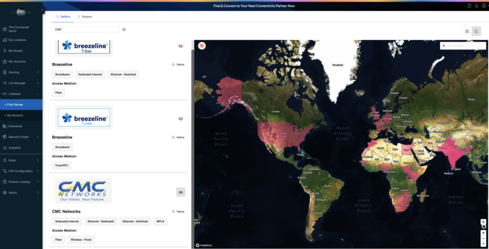The width and height of the screenshot is (489, 249).
Task: Expand Quoting menu
Action: point(21,72)
